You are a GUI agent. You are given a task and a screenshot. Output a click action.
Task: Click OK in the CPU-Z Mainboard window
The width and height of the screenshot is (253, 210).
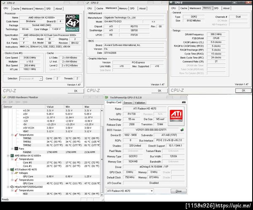point(159,91)
